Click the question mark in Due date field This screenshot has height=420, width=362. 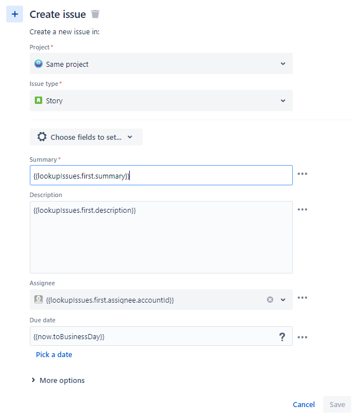pos(282,337)
